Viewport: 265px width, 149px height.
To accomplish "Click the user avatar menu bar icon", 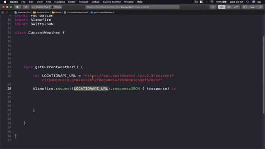I will [254, 2].
